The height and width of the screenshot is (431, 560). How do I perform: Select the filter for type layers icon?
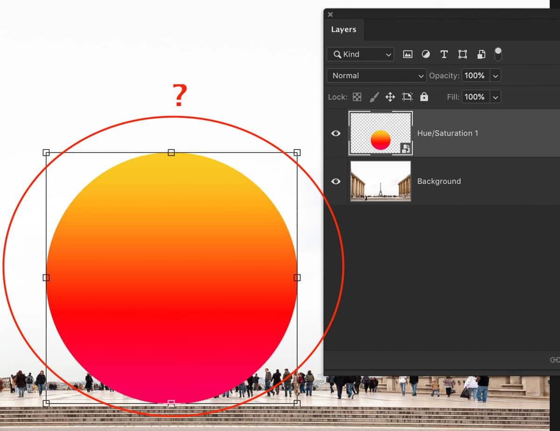(444, 54)
